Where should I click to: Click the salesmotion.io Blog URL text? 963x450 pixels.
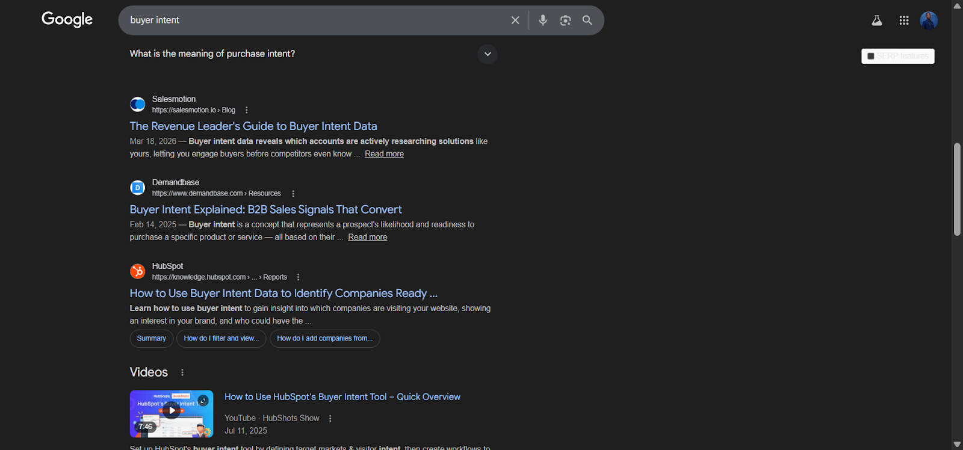pos(194,110)
